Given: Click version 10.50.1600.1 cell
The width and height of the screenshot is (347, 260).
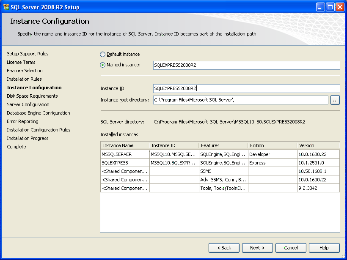Looking at the screenshot, I should pyautogui.click(x=318, y=171).
